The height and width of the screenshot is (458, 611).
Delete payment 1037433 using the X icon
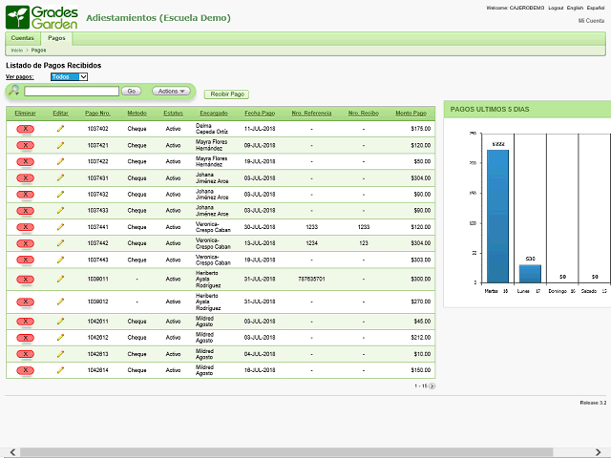click(x=26, y=211)
